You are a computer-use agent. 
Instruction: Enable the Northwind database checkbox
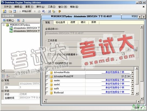pyautogui.click(x=47, y=93)
